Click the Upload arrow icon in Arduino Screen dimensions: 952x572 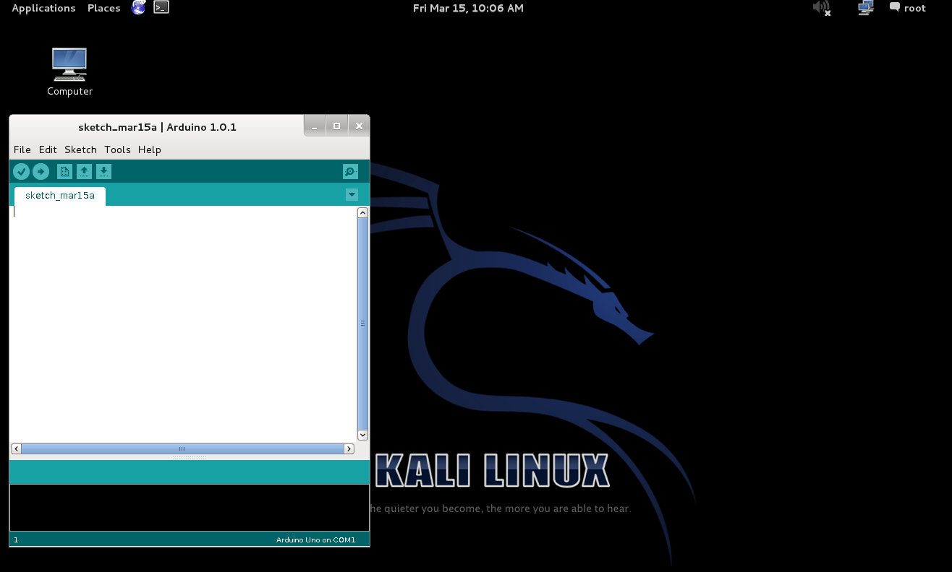click(41, 172)
